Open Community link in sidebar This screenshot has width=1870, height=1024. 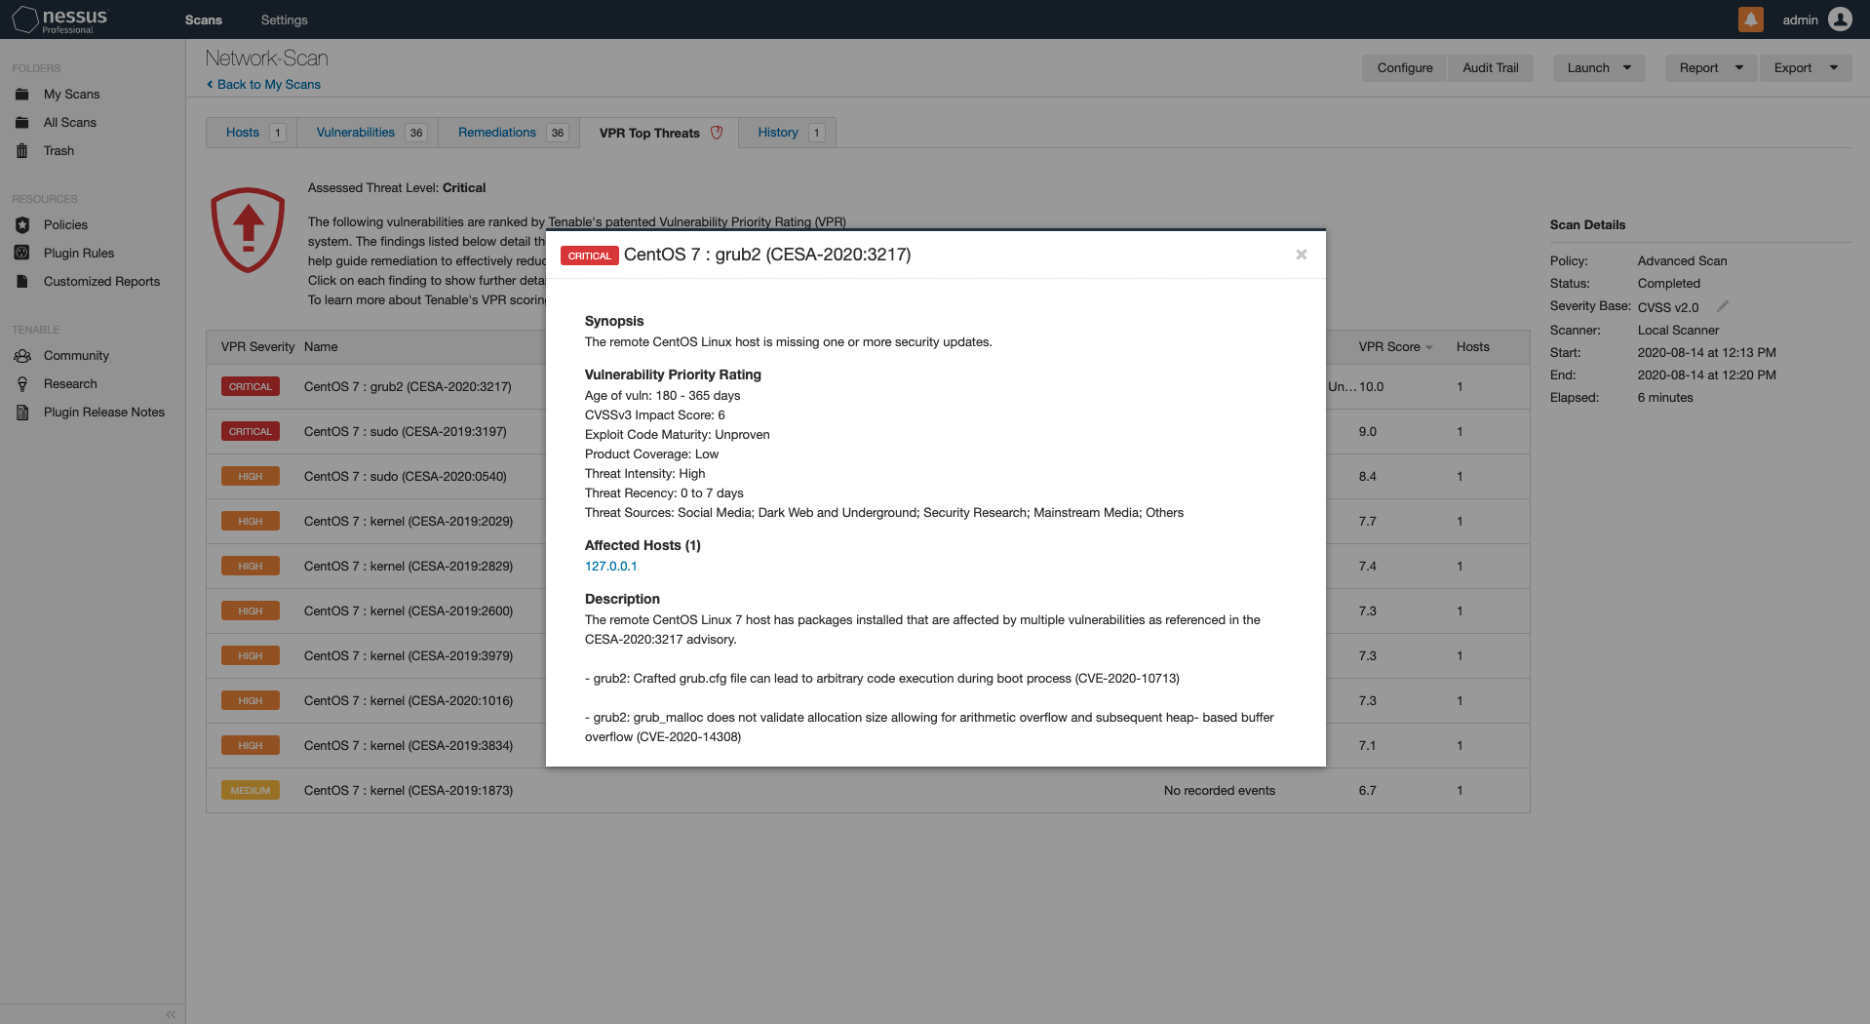[76, 356]
